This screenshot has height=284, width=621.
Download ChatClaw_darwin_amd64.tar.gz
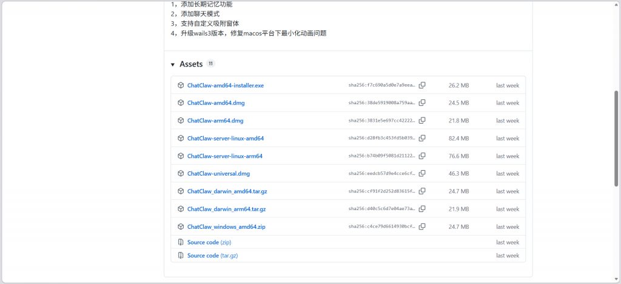pyautogui.click(x=227, y=191)
